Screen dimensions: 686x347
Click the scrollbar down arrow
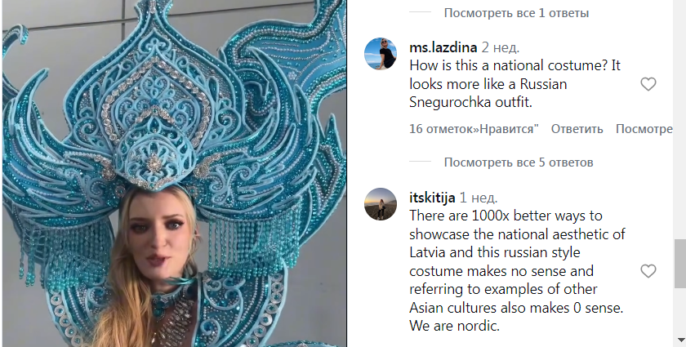[681, 340]
